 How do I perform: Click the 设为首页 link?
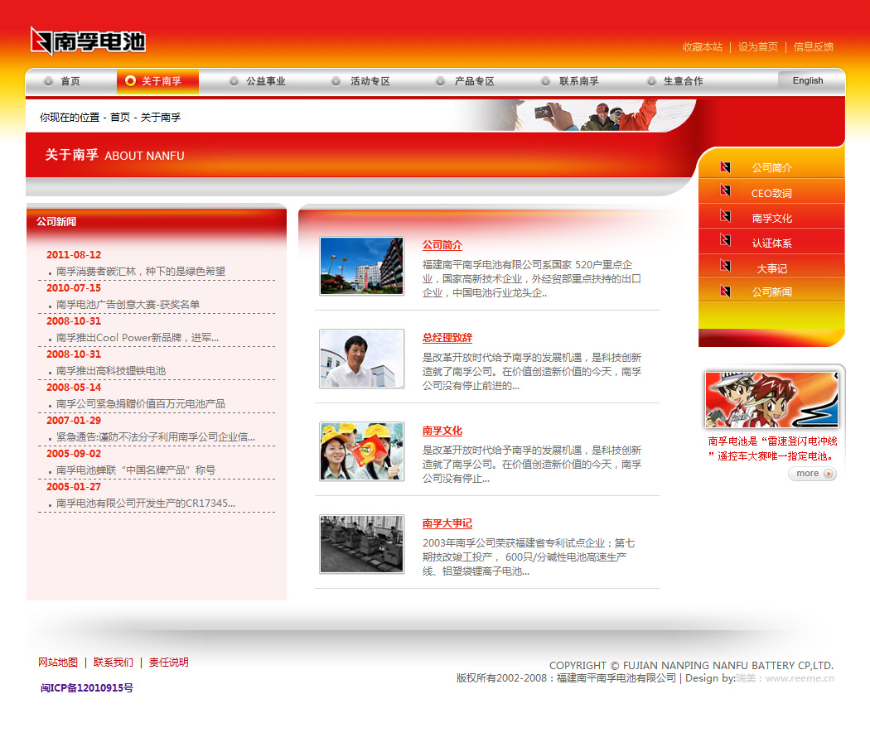click(758, 47)
